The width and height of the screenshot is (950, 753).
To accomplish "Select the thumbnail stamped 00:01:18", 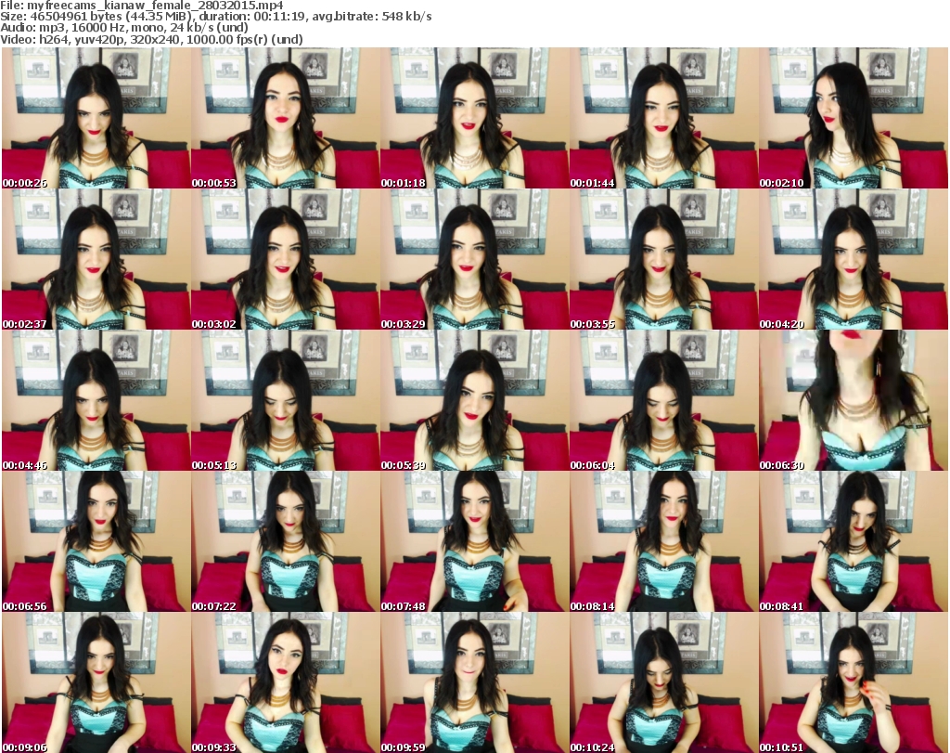I will pos(474,118).
